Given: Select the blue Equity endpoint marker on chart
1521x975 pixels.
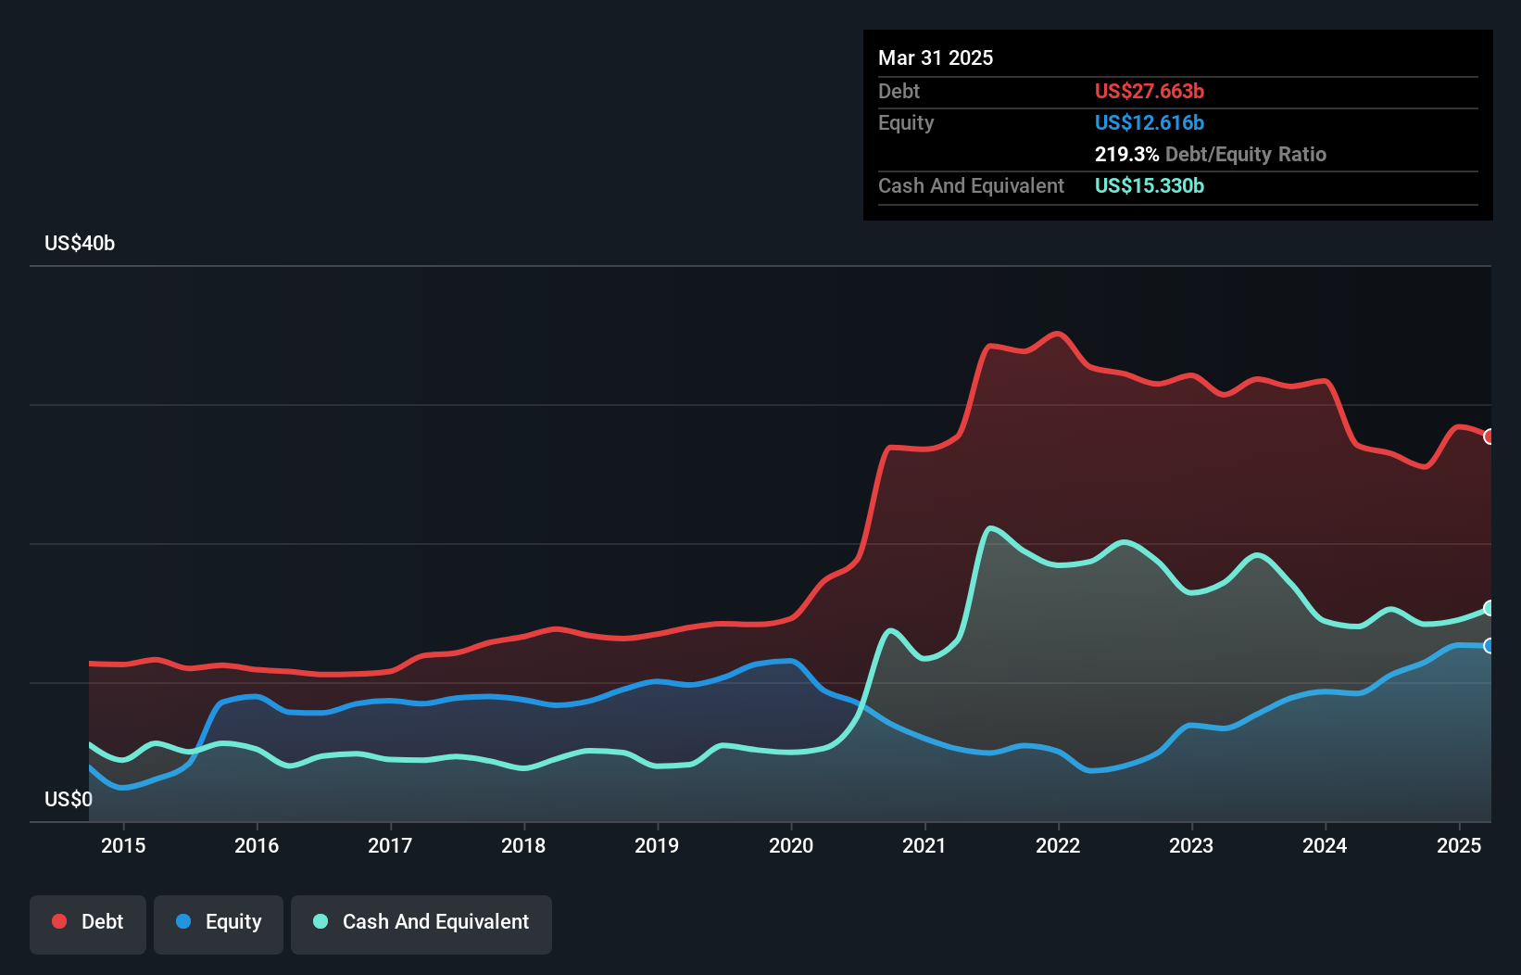Looking at the screenshot, I should [x=1490, y=646].
